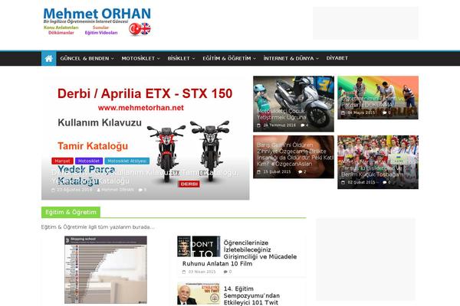Click comment bubble next to 02 Şubat 2015
The width and height of the screenshot is (460, 306).
click(x=385, y=182)
